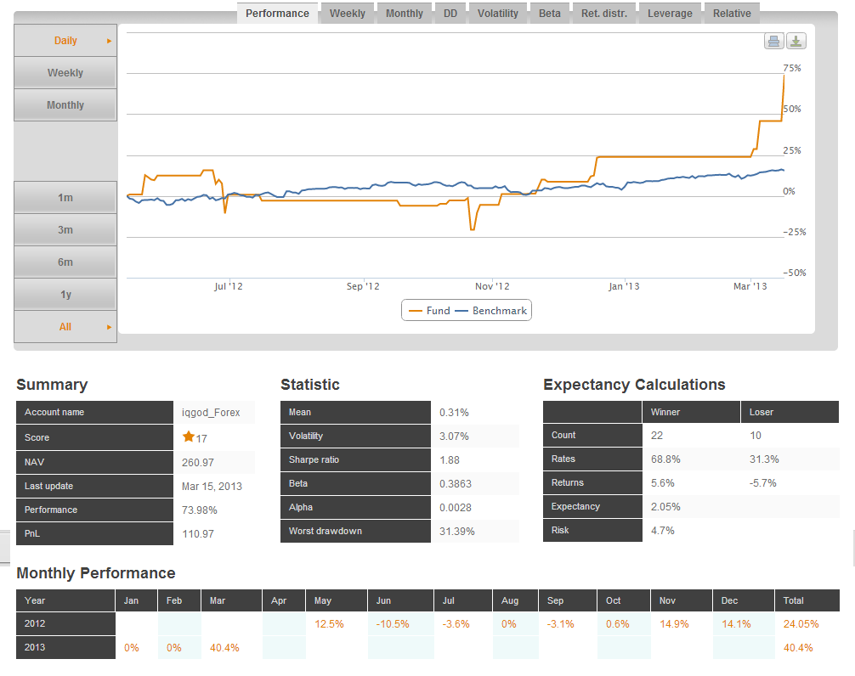Click the Risk value 4.7%
Screen dimensions: 855x676
(663, 531)
